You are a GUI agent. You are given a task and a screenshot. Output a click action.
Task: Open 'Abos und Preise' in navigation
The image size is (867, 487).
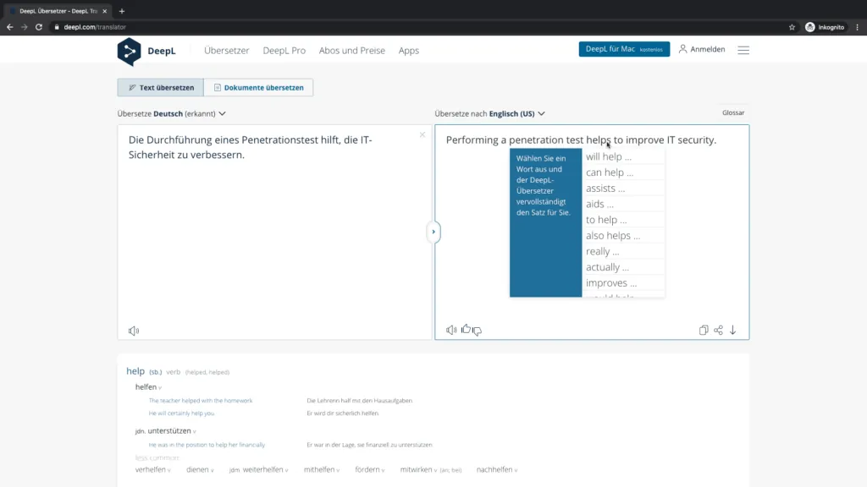click(x=351, y=51)
